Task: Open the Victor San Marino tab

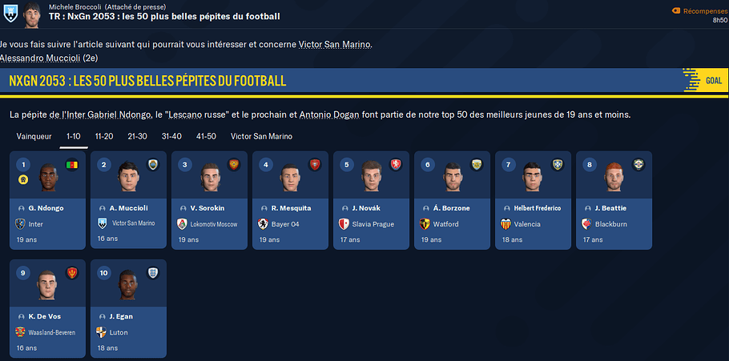Action: [x=261, y=136]
